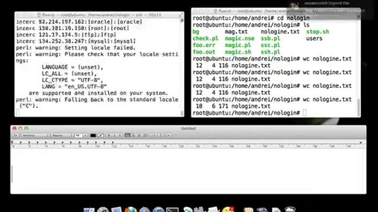Open the Helvetica font family dropdown
Image resolution: width=378 pixels, height=212 pixels.
(35, 135)
